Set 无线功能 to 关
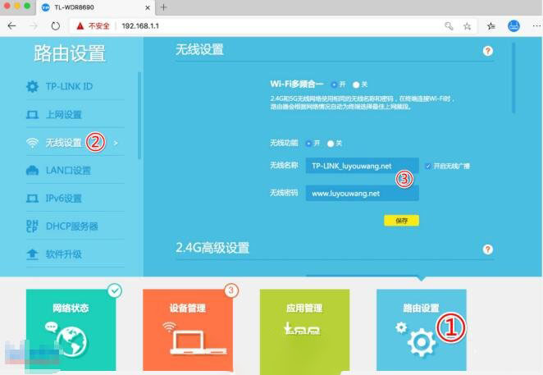The image size is (543, 375). click(x=331, y=144)
